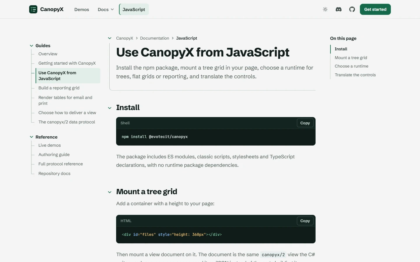Collapse the Guides sidebar section

click(x=32, y=46)
